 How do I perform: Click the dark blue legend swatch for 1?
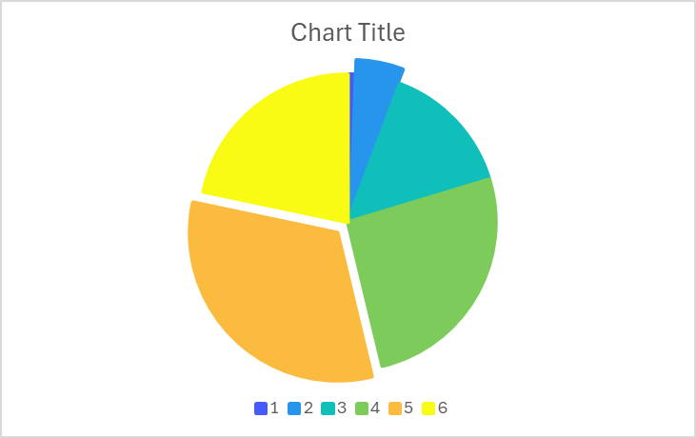(260, 408)
